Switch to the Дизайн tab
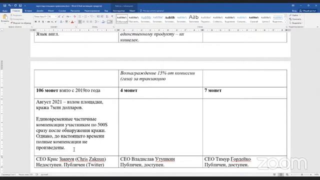 point(40,11)
